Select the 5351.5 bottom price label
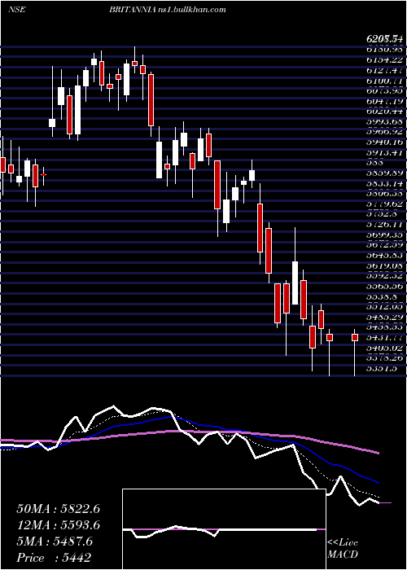 [x=380, y=367]
